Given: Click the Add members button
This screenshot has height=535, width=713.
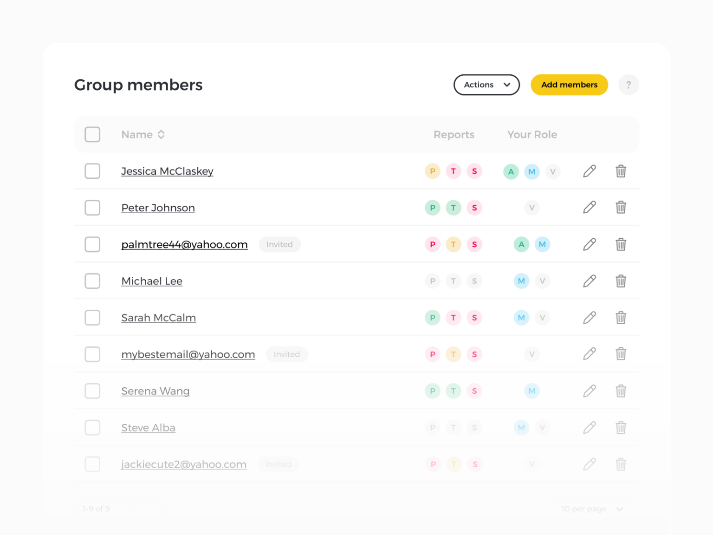Looking at the screenshot, I should point(569,85).
